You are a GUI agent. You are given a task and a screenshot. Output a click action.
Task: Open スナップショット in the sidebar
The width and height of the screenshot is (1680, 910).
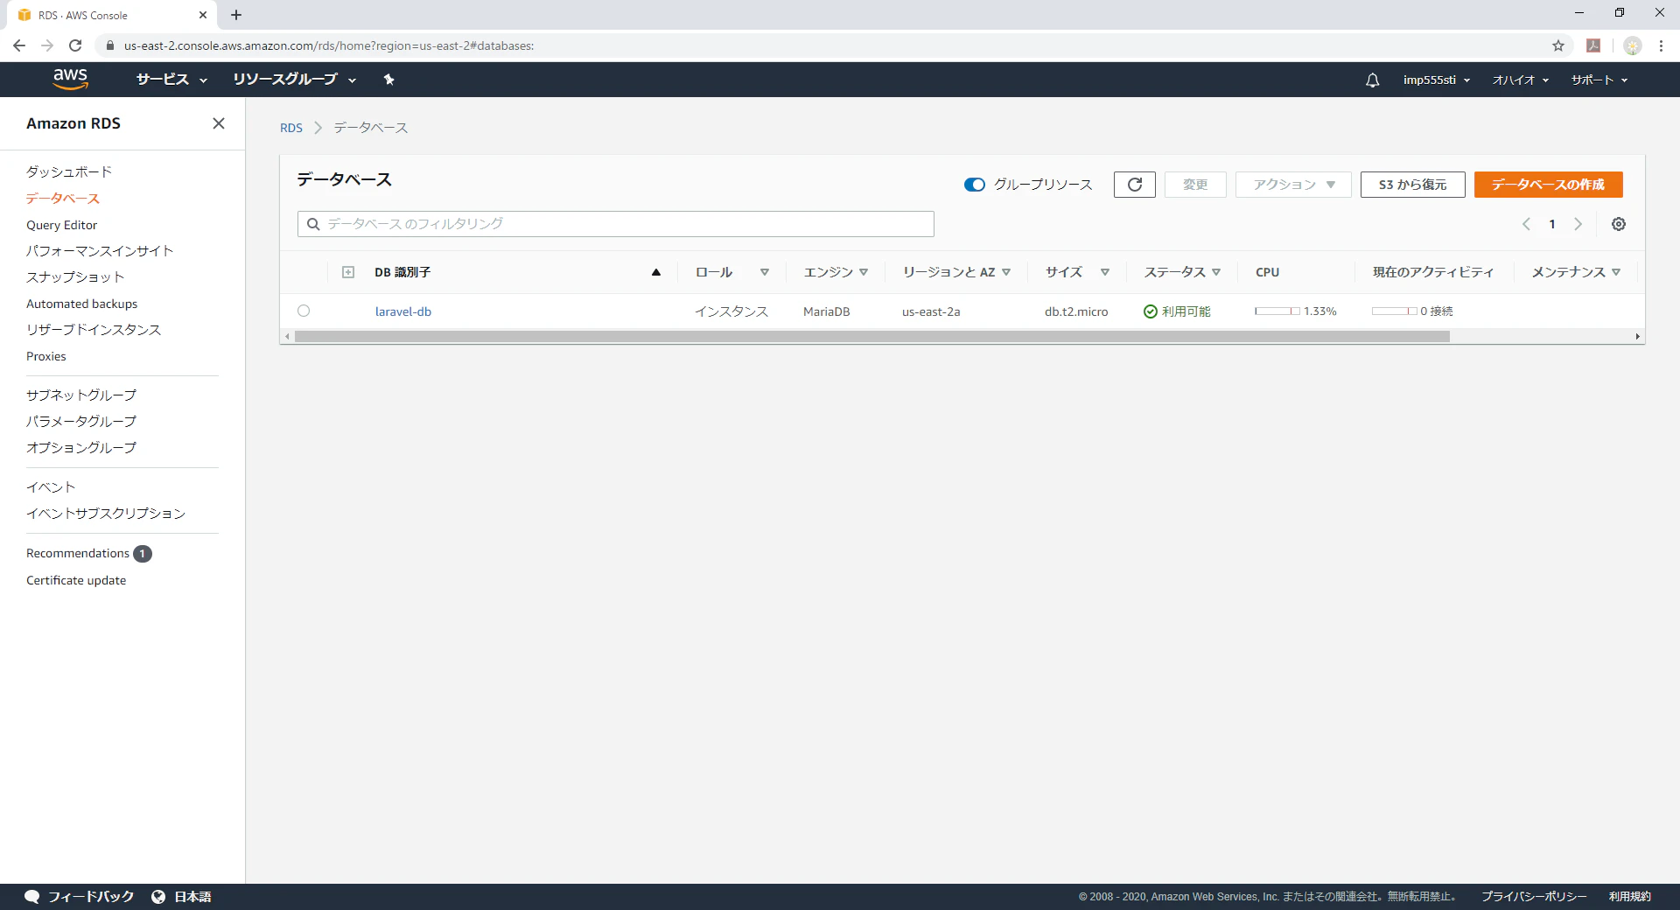(75, 276)
